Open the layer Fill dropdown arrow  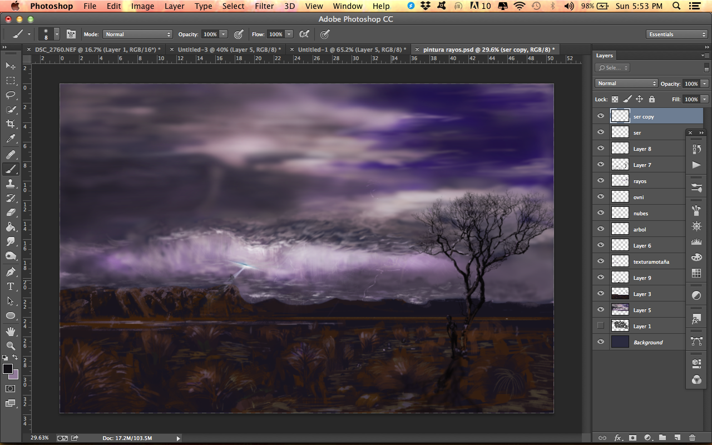click(x=705, y=99)
